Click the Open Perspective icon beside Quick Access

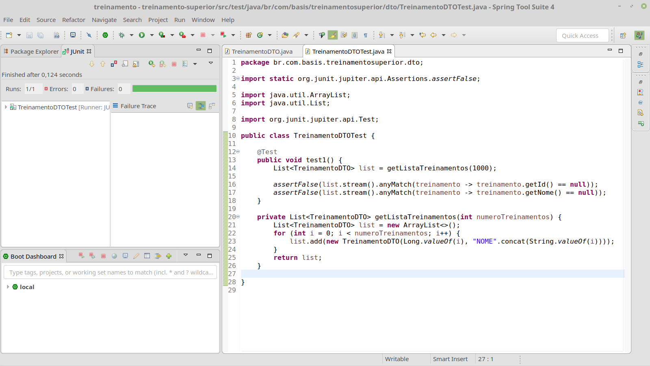623,35
